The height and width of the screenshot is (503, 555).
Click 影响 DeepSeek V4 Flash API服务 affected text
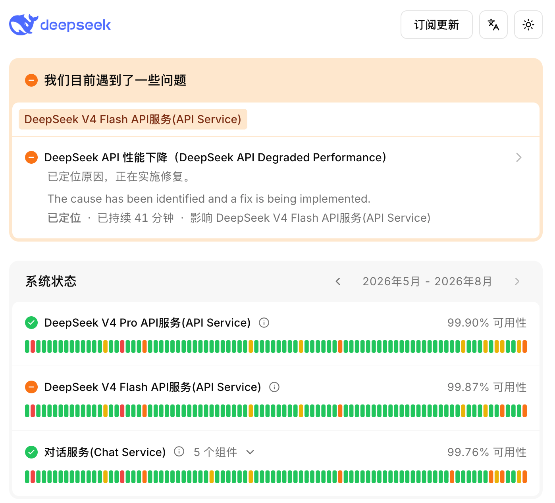pos(310,218)
